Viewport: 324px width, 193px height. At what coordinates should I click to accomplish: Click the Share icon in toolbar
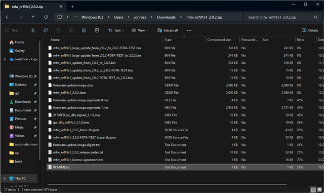(84, 30)
